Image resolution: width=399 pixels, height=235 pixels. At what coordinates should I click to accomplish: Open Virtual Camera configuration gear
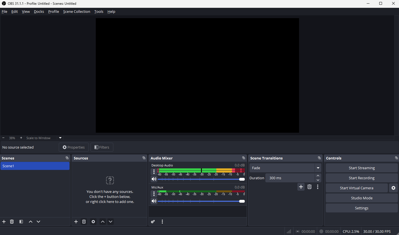pos(393,188)
